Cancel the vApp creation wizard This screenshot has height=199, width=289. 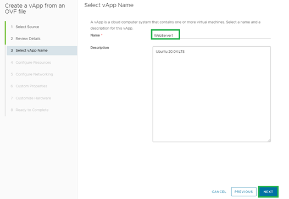pyautogui.click(x=219, y=192)
